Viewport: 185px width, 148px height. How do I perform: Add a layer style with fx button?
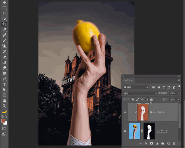click(x=146, y=143)
